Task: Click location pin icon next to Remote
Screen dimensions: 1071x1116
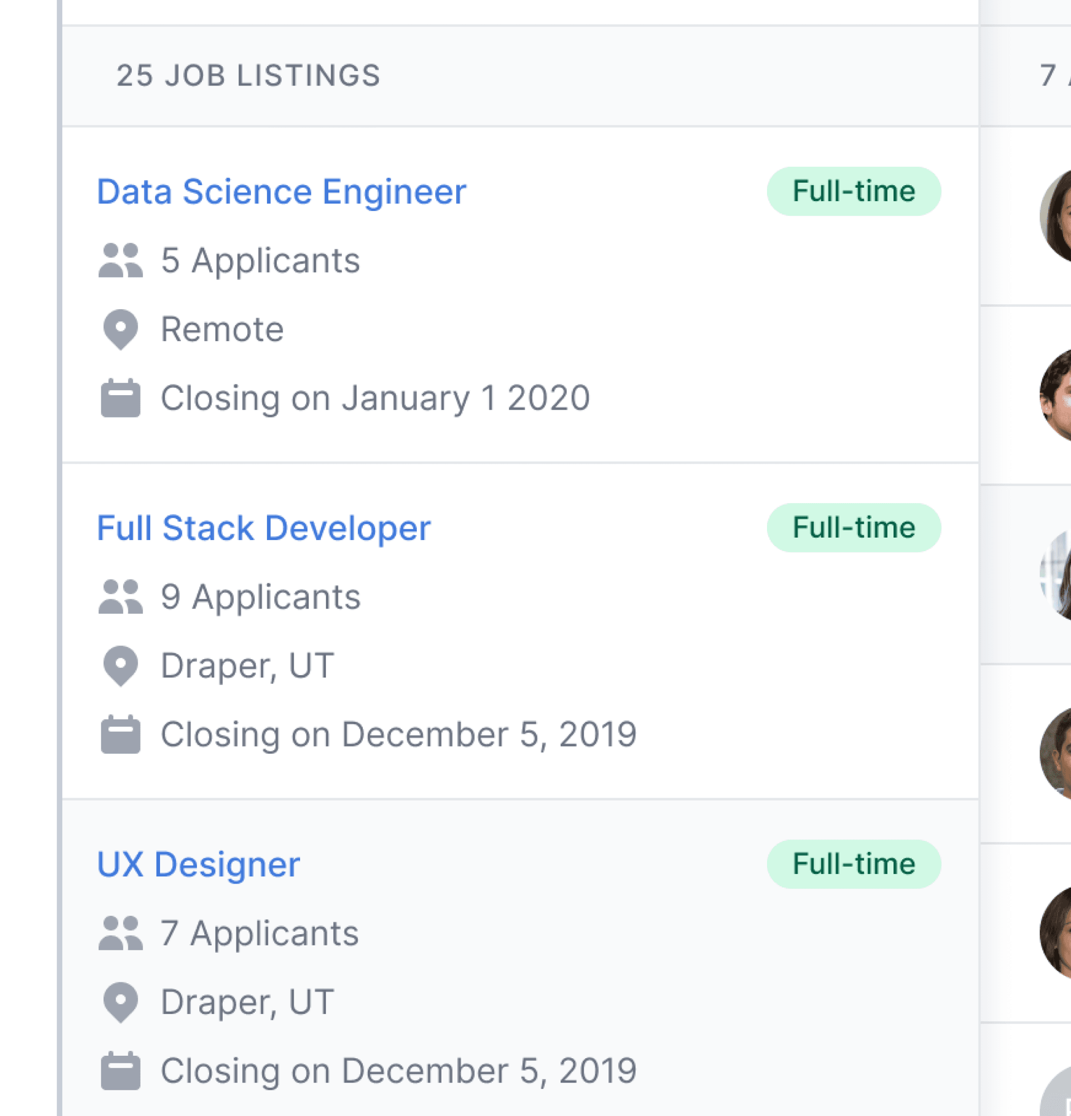Action: [x=120, y=330]
